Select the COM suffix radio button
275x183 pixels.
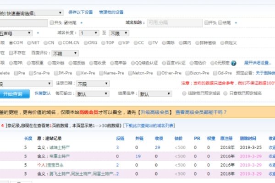click(11, 43)
